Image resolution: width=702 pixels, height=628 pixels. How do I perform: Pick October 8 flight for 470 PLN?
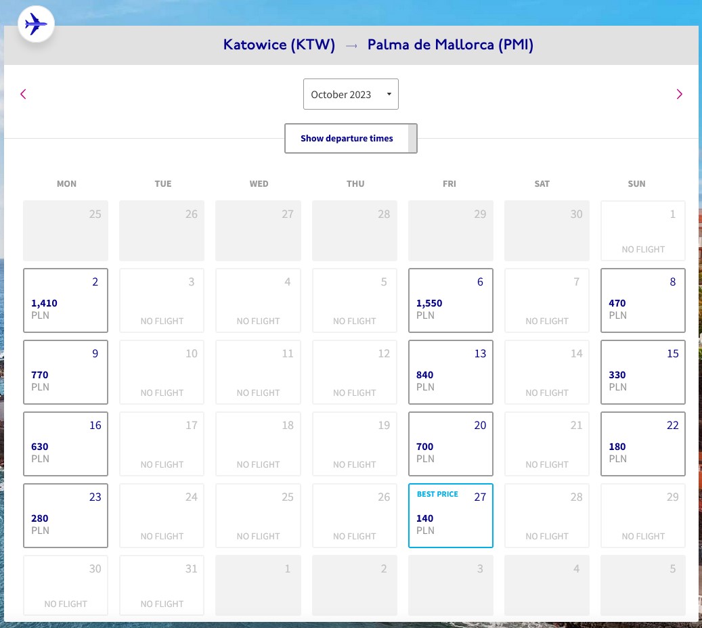[643, 300]
